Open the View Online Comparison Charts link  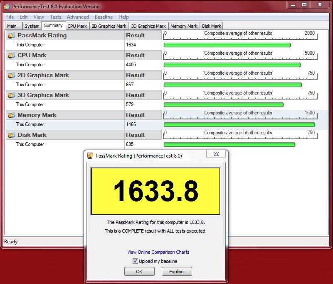coord(158,252)
